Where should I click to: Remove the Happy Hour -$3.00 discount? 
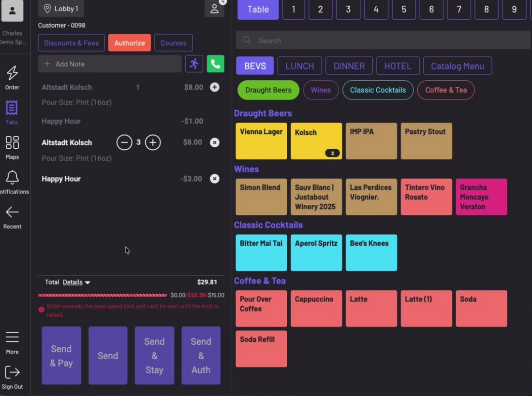pos(214,179)
